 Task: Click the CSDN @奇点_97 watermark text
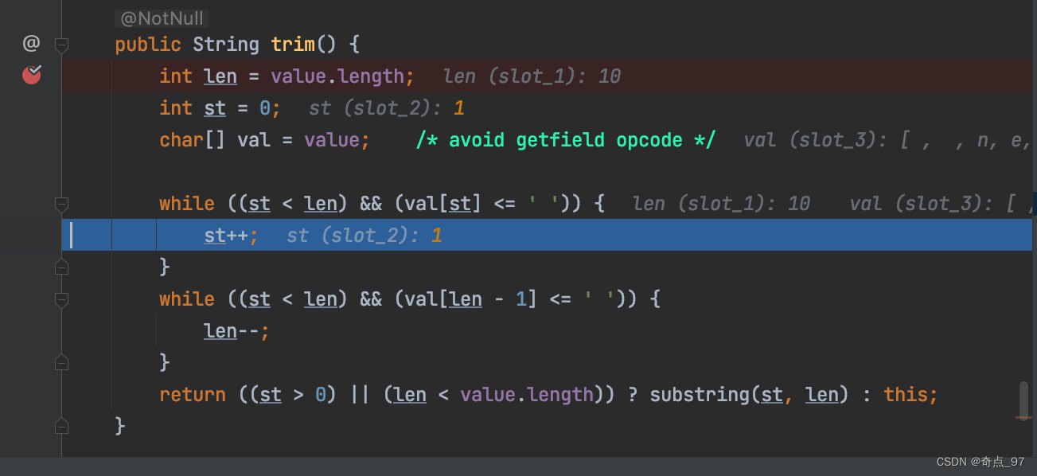pyautogui.click(x=982, y=462)
